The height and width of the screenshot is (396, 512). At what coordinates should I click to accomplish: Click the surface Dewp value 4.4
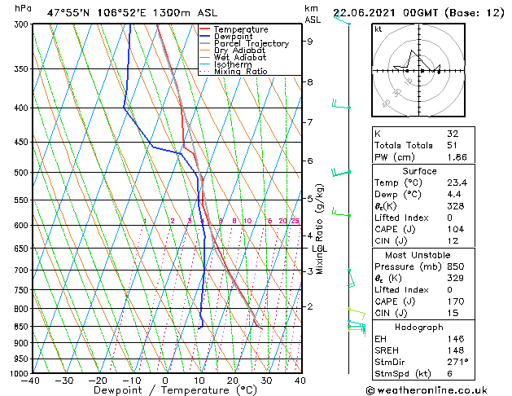pyautogui.click(x=454, y=195)
